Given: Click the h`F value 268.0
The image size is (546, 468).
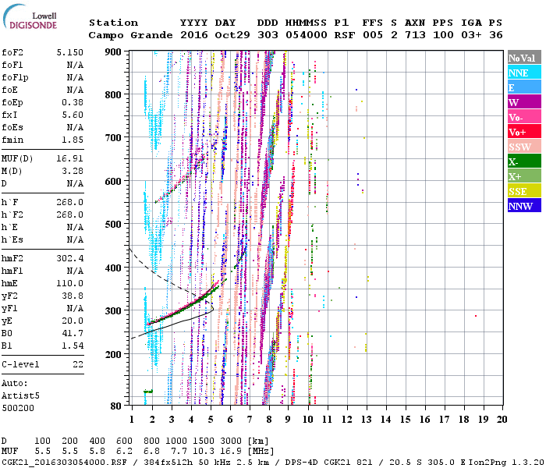Looking at the screenshot, I should (70, 202).
